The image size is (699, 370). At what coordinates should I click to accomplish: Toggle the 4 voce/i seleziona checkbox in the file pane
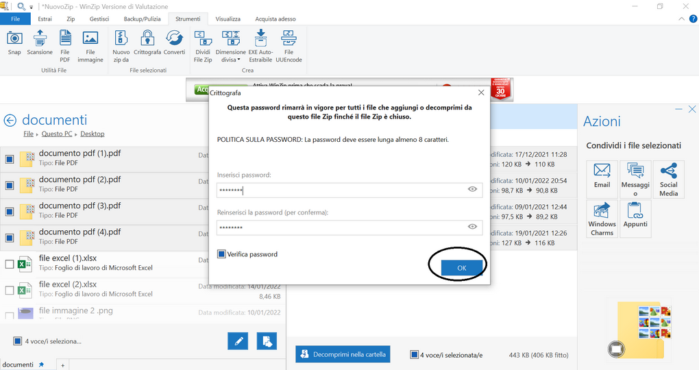tap(17, 341)
